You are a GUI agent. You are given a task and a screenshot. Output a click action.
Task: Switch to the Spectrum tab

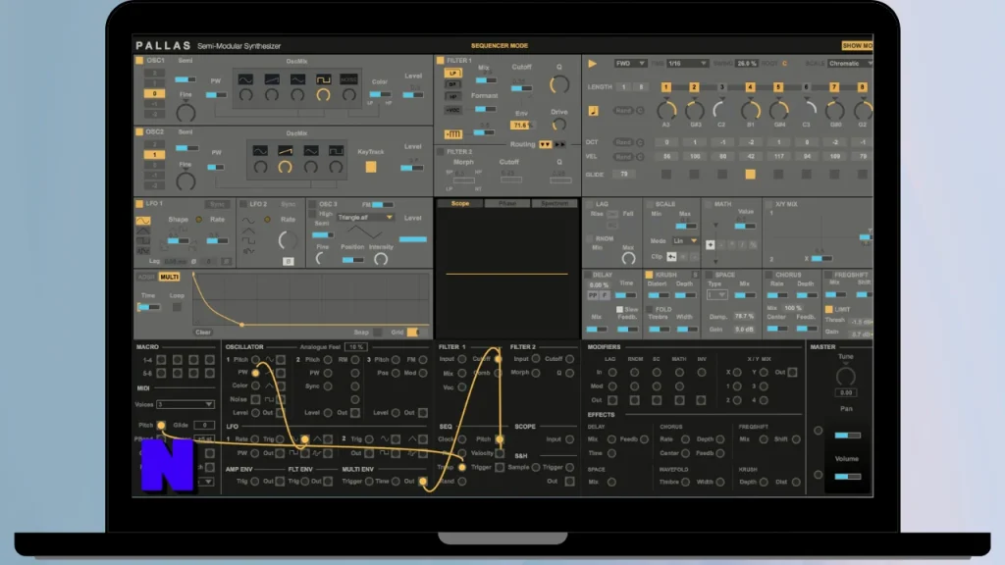pyautogui.click(x=555, y=203)
